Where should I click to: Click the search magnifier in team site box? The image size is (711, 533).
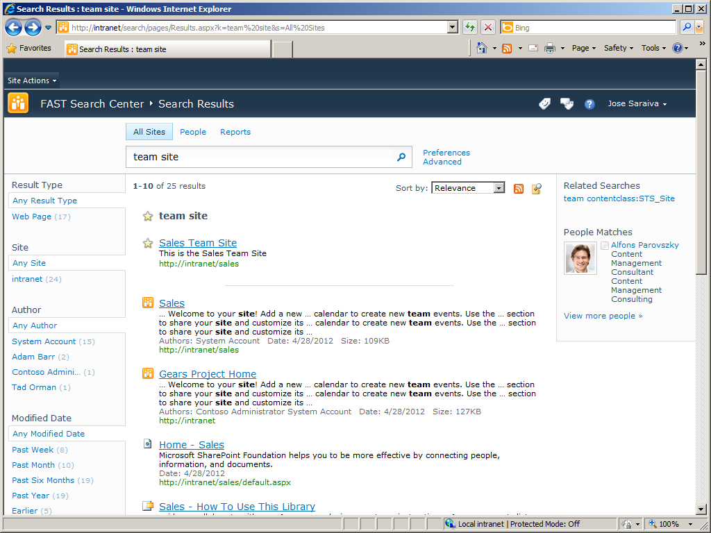pyautogui.click(x=401, y=157)
